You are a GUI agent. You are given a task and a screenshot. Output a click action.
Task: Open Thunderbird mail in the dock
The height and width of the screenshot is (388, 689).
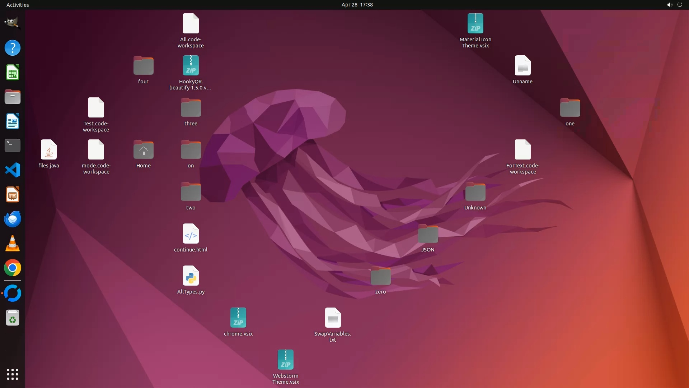tap(13, 219)
